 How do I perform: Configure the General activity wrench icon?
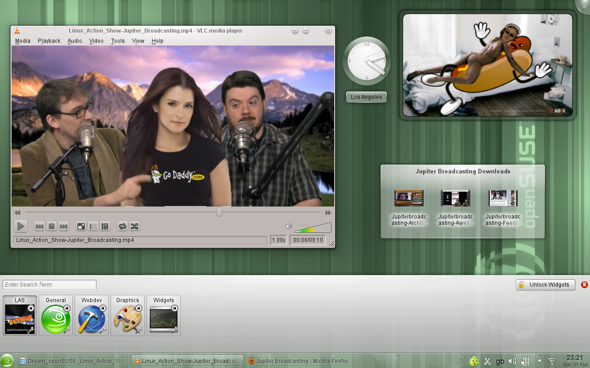(x=67, y=329)
